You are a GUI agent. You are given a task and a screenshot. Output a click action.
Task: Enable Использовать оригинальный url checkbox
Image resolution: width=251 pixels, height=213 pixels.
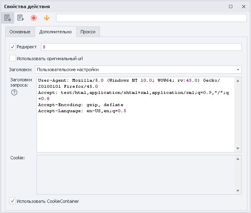(13, 58)
